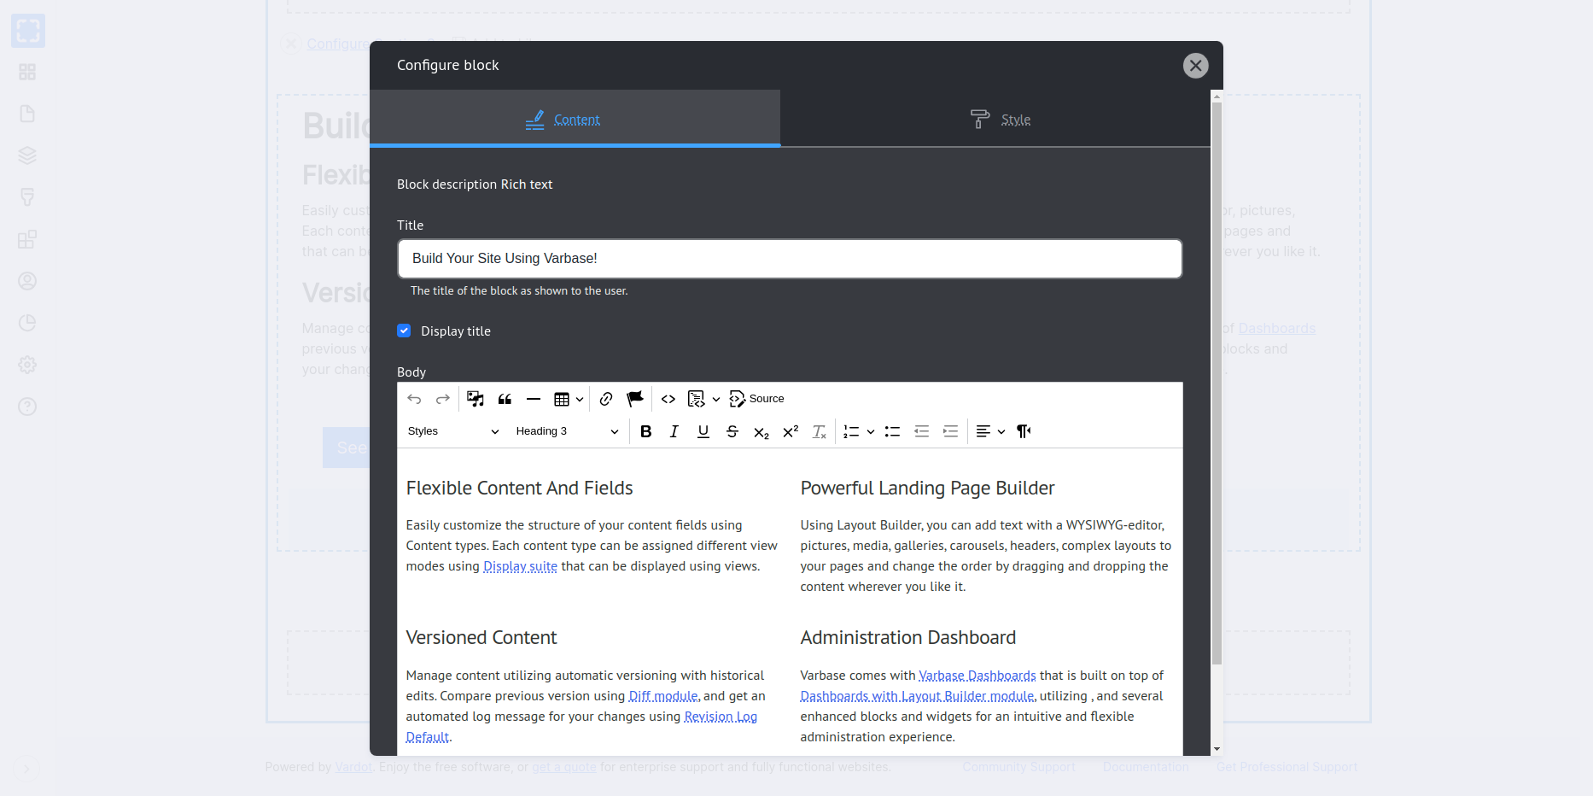Click the dialog scrollbar down arrow
This screenshot has width=1593, height=796.
click(1217, 749)
